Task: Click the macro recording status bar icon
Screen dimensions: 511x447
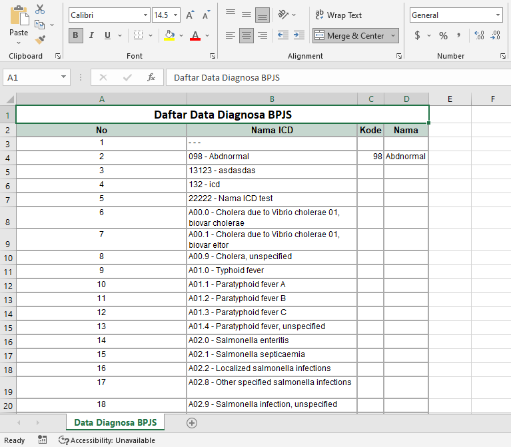Action: coord(43,440)
